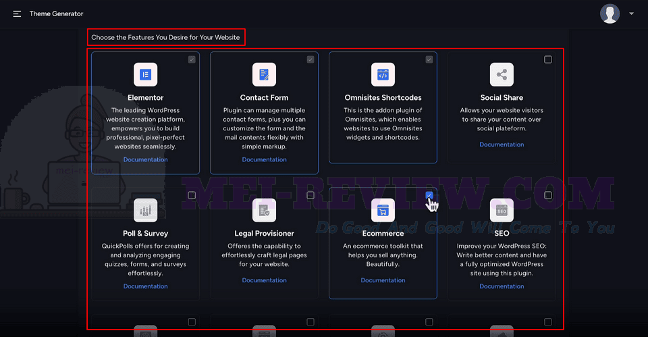Click the Theme Generator title
Screen dimensions: 648x337
[x=56, y=14]
